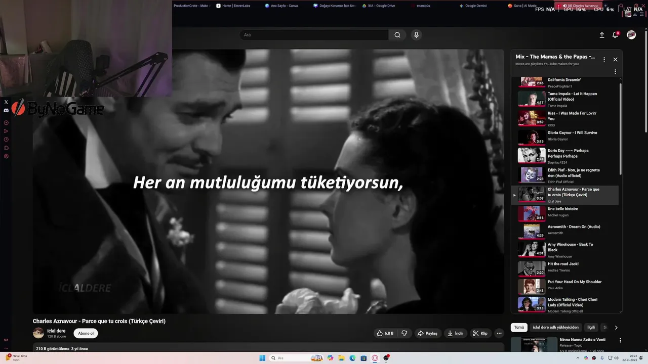The height and width of the screenshot is (364, 648).
Task: Play Amy Winehouse - Back To Black
Action: click(x=565, y=249)
